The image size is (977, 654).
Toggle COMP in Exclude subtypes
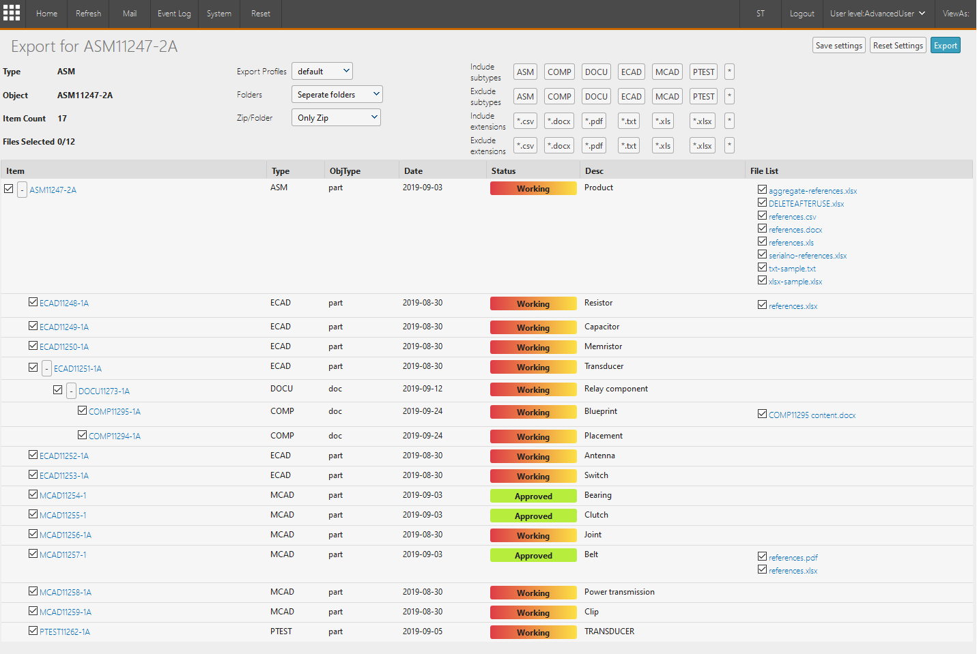[559, 96]
